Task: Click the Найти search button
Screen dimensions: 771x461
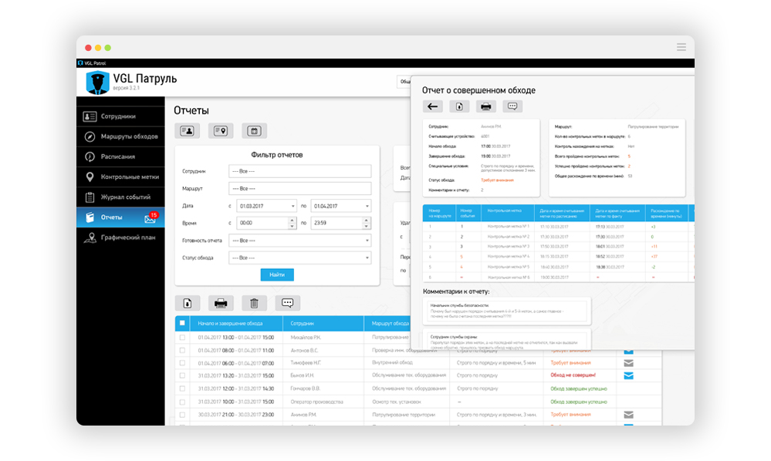Action: pyautogui.click(x=277, y=275)
